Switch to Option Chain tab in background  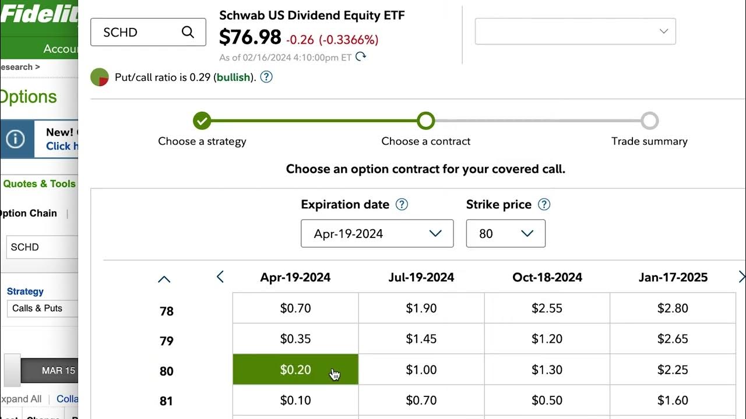[x=28, y=214]
